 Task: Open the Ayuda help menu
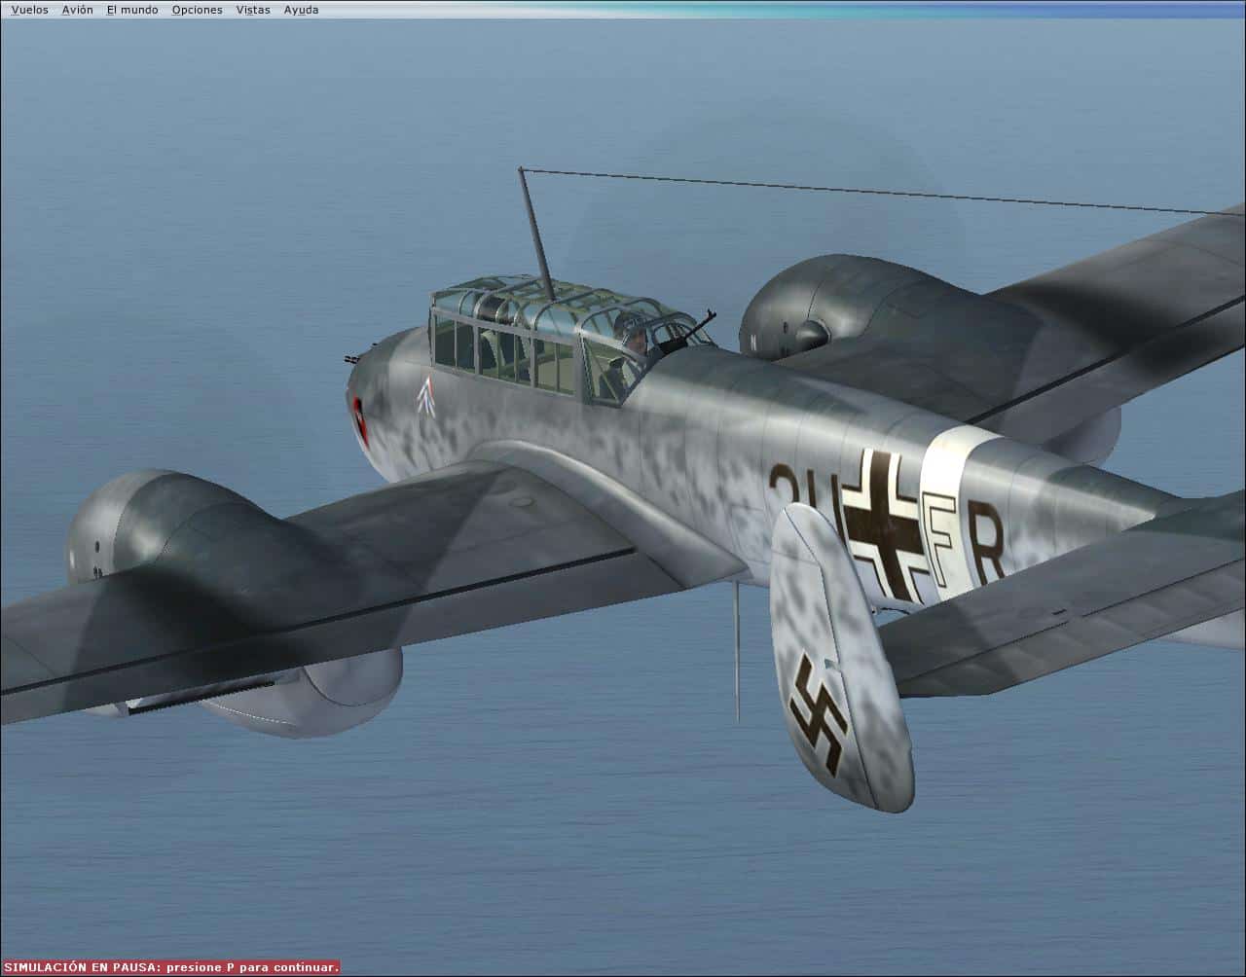(x=301, y=10)
